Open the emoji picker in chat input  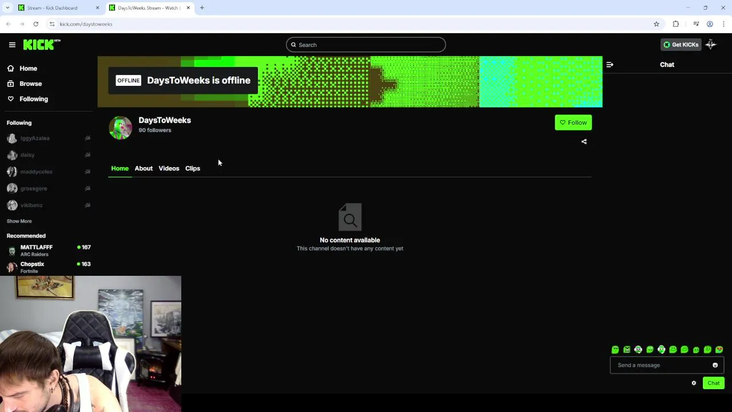click(715, 365)
